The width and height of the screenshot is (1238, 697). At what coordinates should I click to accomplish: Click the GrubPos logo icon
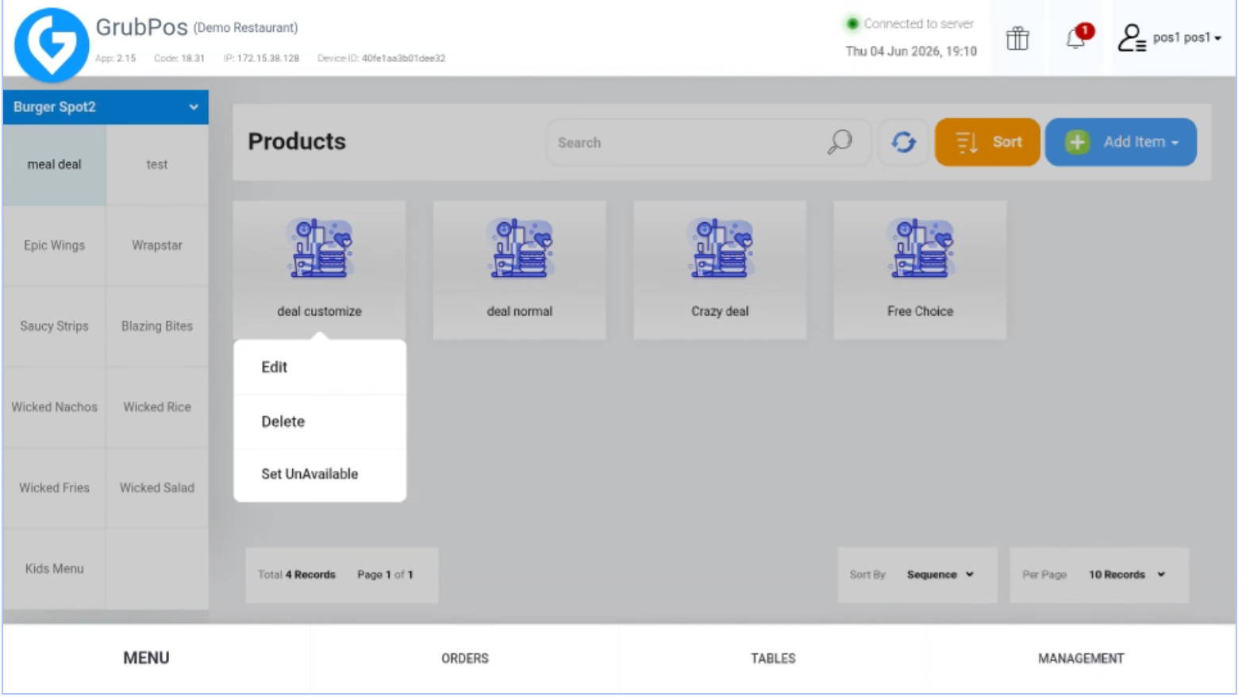click(x=52, y=44)
